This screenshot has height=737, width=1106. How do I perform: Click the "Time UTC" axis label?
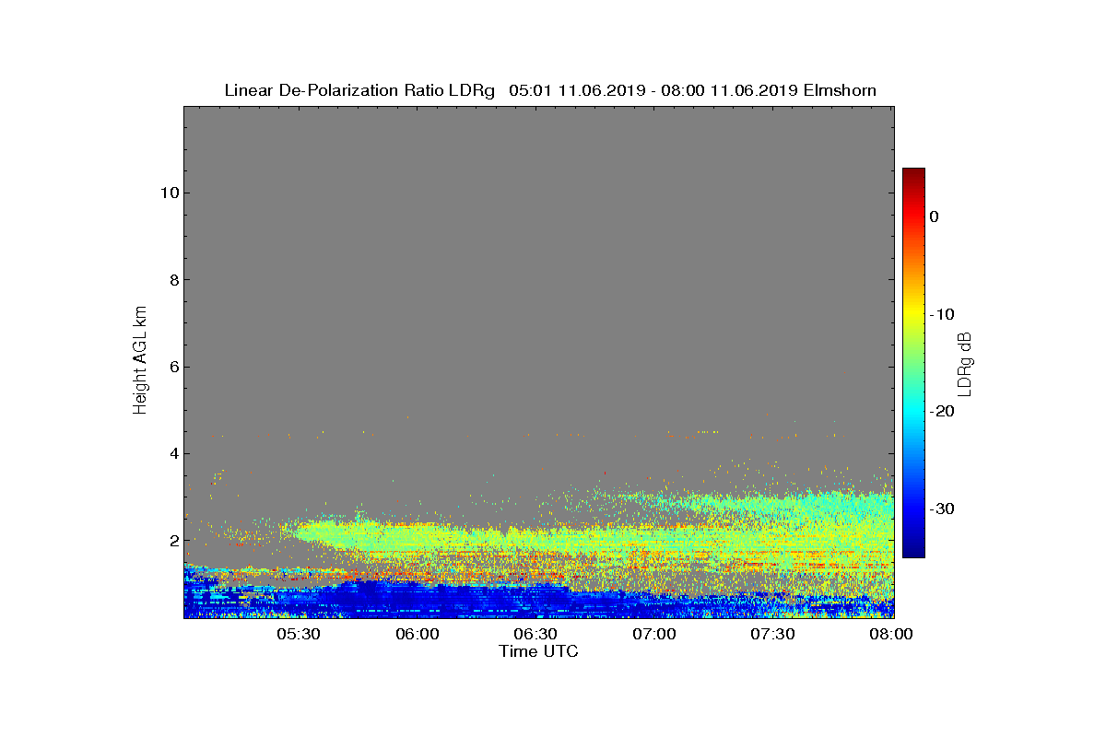(x=538, y=651)
